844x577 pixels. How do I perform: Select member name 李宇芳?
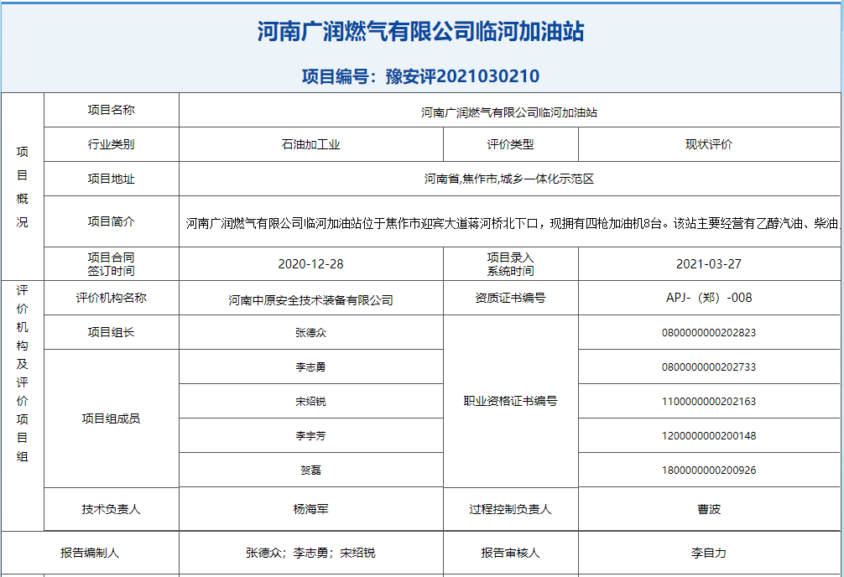coord(311,436)
